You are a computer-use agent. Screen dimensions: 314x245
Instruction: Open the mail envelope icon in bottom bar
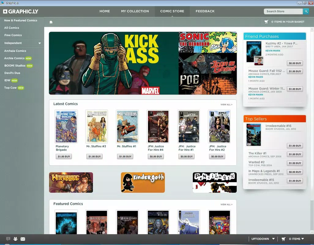pos(23,239)
